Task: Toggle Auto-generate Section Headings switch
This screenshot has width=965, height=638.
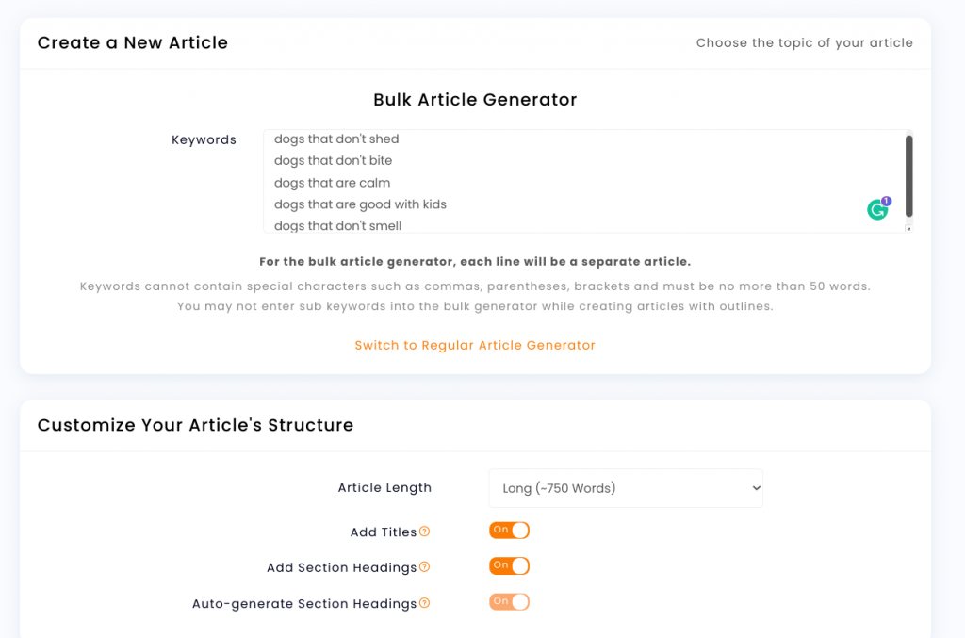Action: (509, 601)
